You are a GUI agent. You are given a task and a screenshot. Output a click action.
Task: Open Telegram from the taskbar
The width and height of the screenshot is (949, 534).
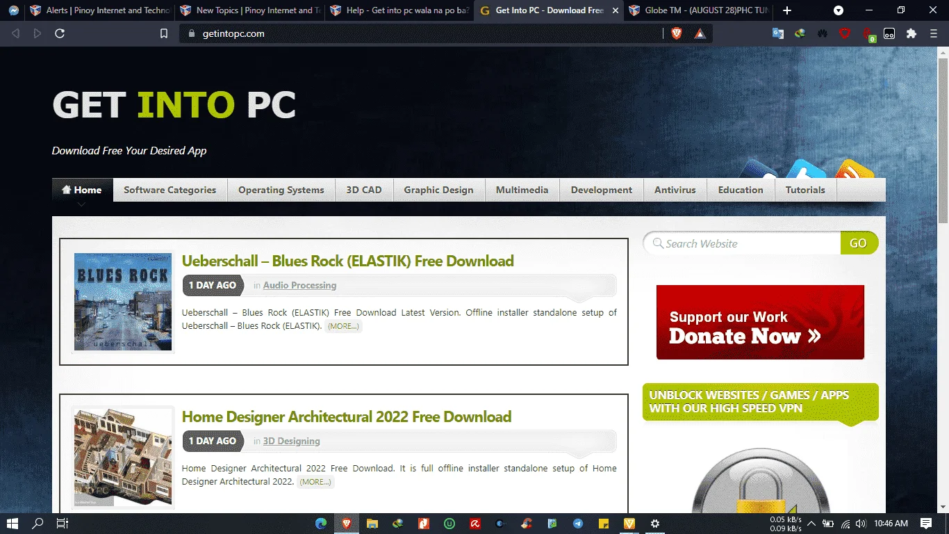point(578,524)
